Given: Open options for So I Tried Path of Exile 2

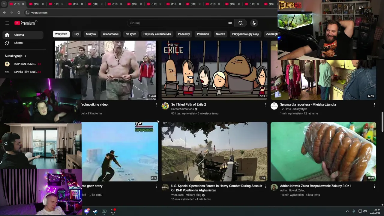Looking at the screenshot, I should pos(265,105).
